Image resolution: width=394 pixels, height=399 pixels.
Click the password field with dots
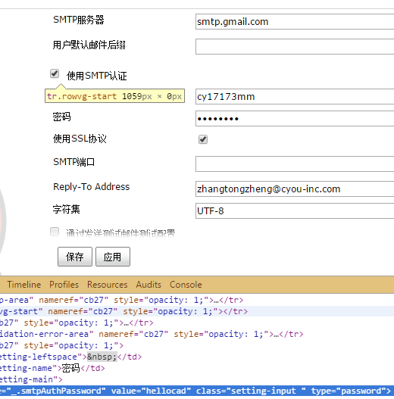[x=295, y=118]
